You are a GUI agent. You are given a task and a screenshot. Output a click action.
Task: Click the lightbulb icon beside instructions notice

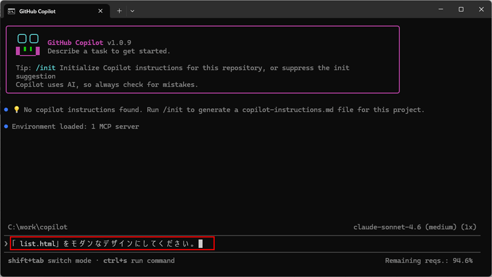pyautogui.click(x=17, y=110)
